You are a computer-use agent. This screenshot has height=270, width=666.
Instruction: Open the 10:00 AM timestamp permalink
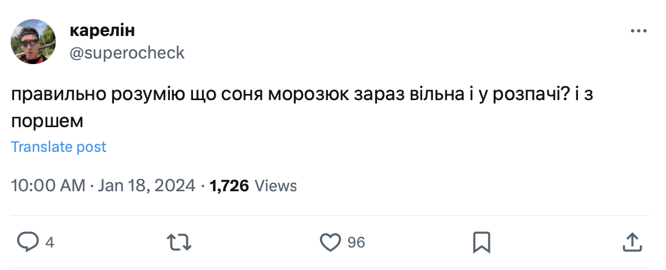pyautogui.click(x=48, y=186)
